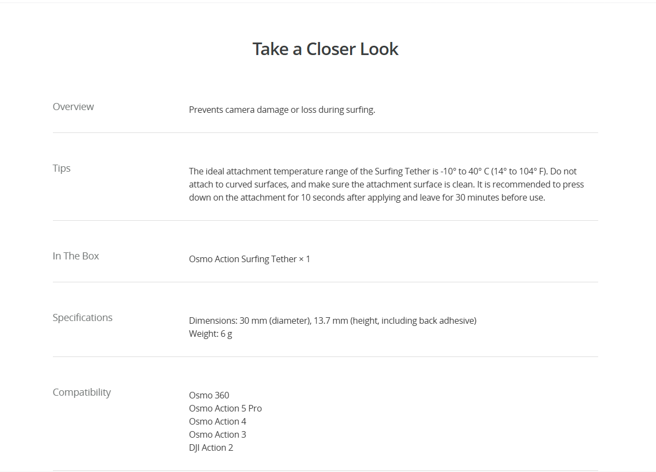Click the Specifications section label
Image resolution: width=656 pixels, height=472 pixels.
point(82,318)
